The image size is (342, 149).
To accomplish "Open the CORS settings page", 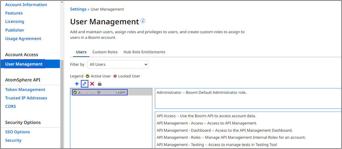I will pyautogui.click(x=10, y=106).
